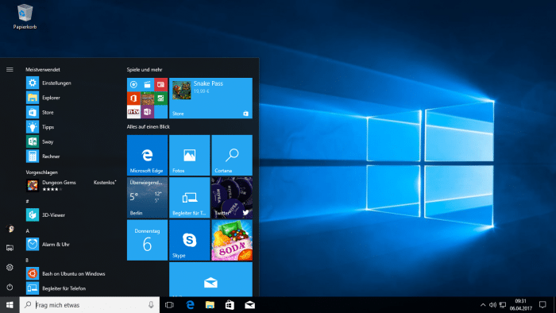Open Begleiter für Telefon tile
The height and width of the screenshot is (313, 556).
point(190,198)
